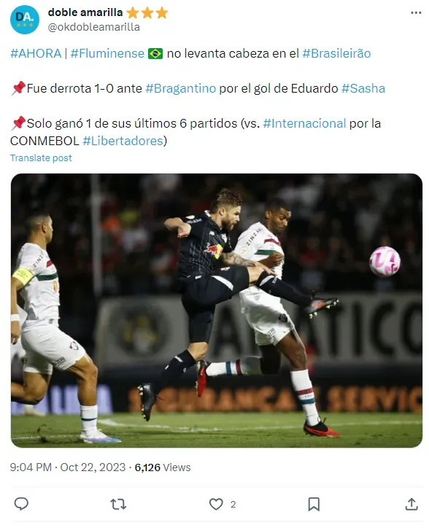Click the doble amarilla profile avatar
Screen dimensions: 429x528
25,20
